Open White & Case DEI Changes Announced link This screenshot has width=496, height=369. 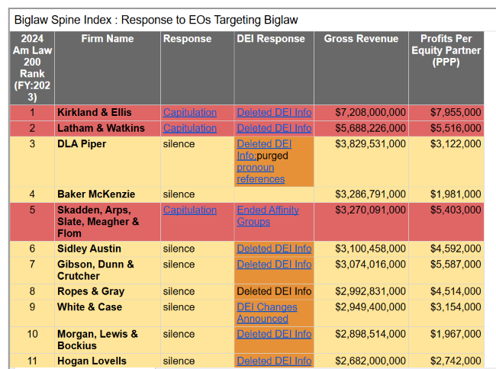pos(267,313)
